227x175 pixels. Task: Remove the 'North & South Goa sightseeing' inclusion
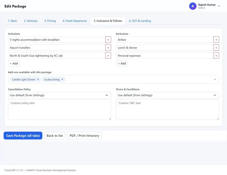click(108, 56)
